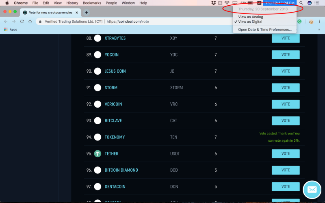Viewport: 325px width, 203px height.
Task: Go forward in browser history
Action: coord(14,22)
